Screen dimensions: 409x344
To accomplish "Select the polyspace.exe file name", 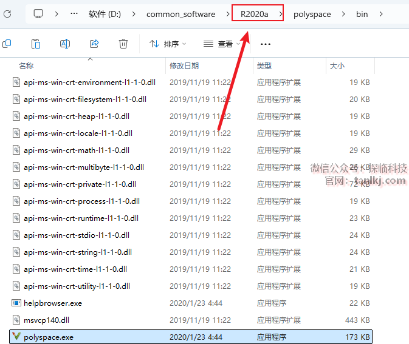I will tap(49, 337).
